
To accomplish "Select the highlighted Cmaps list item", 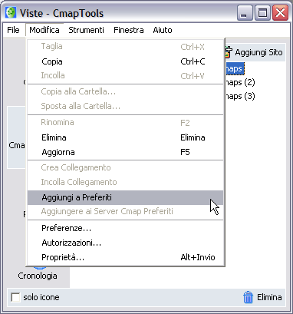I will pos(235,68).
